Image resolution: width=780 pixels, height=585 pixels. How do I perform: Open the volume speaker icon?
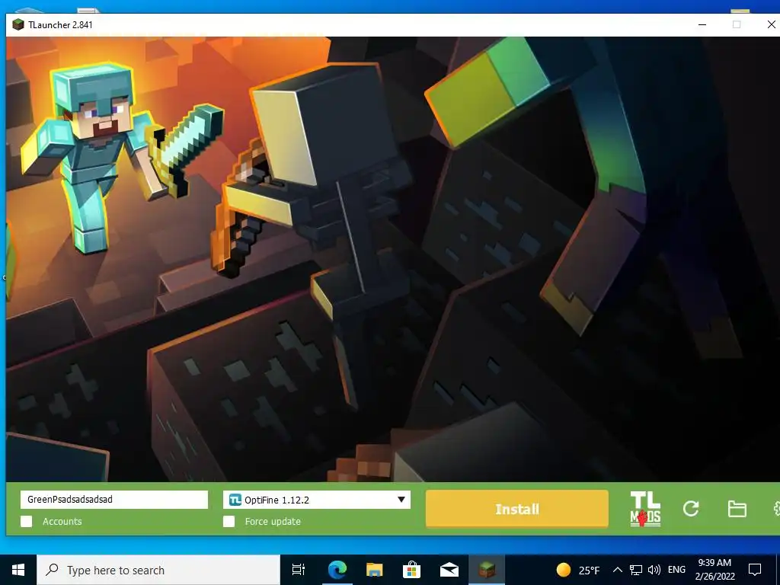click(654, 570)
